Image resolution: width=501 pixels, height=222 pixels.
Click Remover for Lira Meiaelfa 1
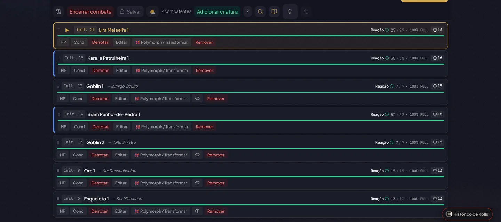coord(204,42)
